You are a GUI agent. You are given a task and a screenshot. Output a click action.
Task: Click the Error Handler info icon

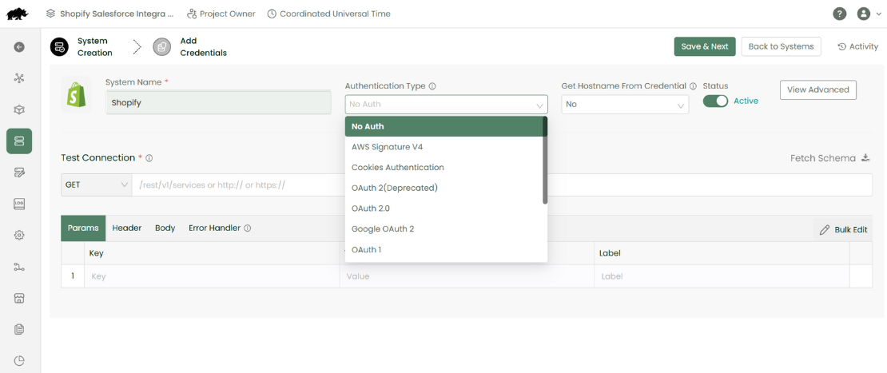pyautogui.click(x=247, y=228)
